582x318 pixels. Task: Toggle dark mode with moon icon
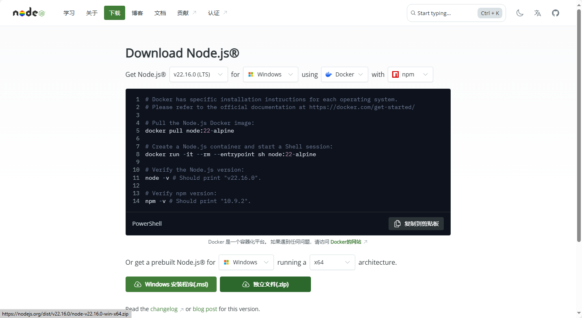[520, 13]
